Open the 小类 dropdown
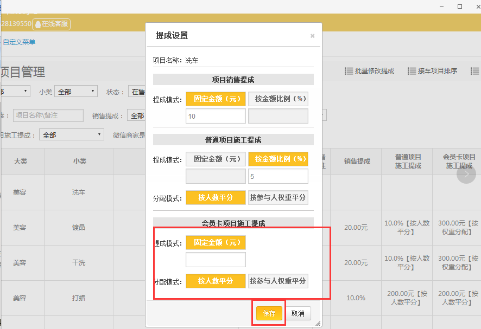Image resolution: width=481 pixels, height=329 pixels. point(76,92)
